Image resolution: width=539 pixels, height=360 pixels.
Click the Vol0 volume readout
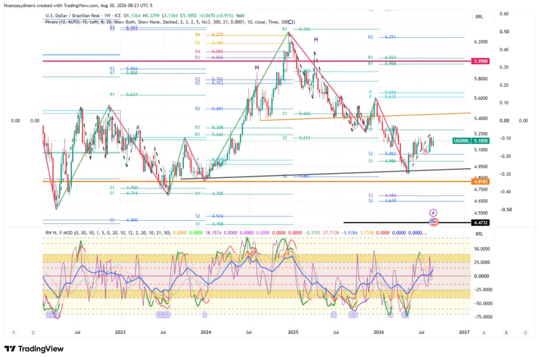pyautogui.click(x=239, y=15)
